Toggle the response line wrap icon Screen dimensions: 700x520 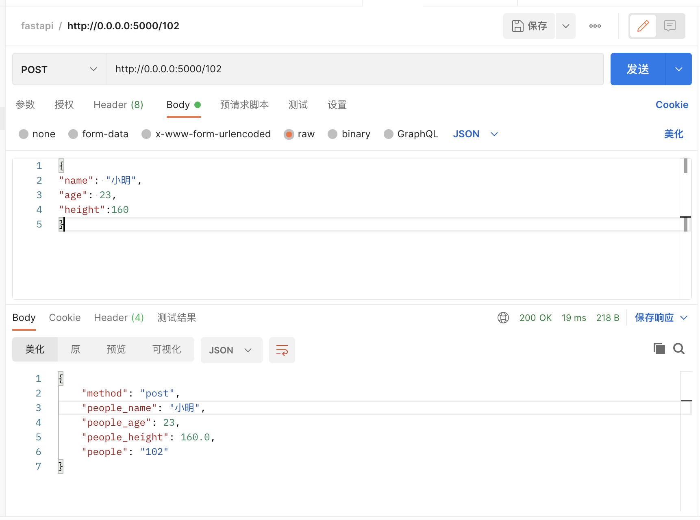click(282, 350)
